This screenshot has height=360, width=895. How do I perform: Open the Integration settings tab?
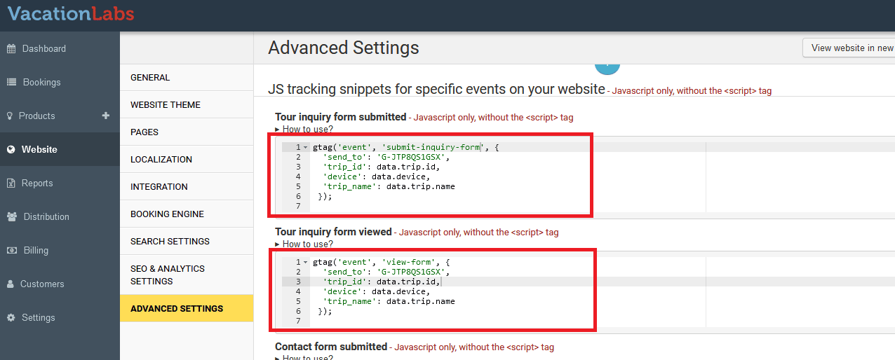click(x=159, y=187)
